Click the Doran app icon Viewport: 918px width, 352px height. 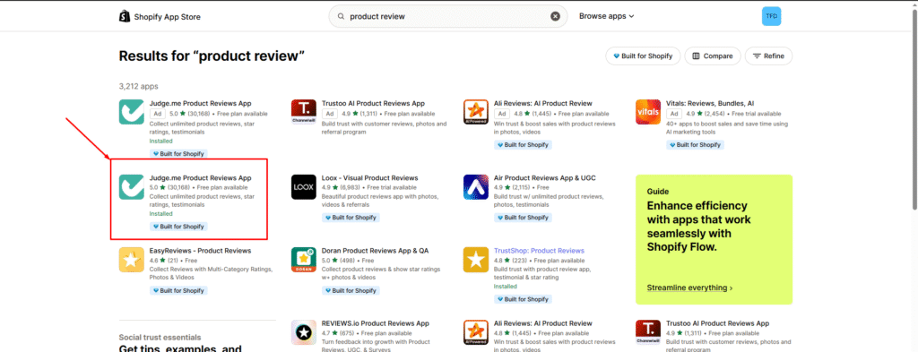(x=304, y=260)
